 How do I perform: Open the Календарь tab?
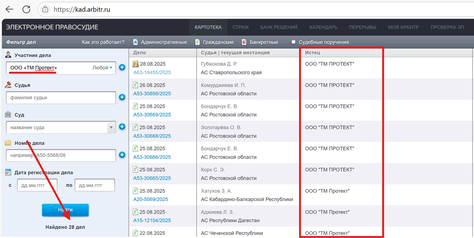(324, 27)
